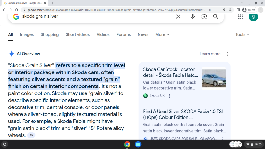Click the padlock site info icon
The height and width of the screenshot is (149, 265).
point(24,10)
